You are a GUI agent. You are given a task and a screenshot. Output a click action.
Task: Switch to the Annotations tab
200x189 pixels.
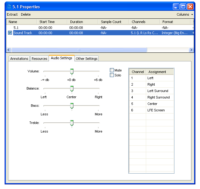click(19, 59)
